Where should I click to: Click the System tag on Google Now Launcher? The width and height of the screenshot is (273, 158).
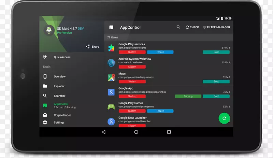[132, 126]
